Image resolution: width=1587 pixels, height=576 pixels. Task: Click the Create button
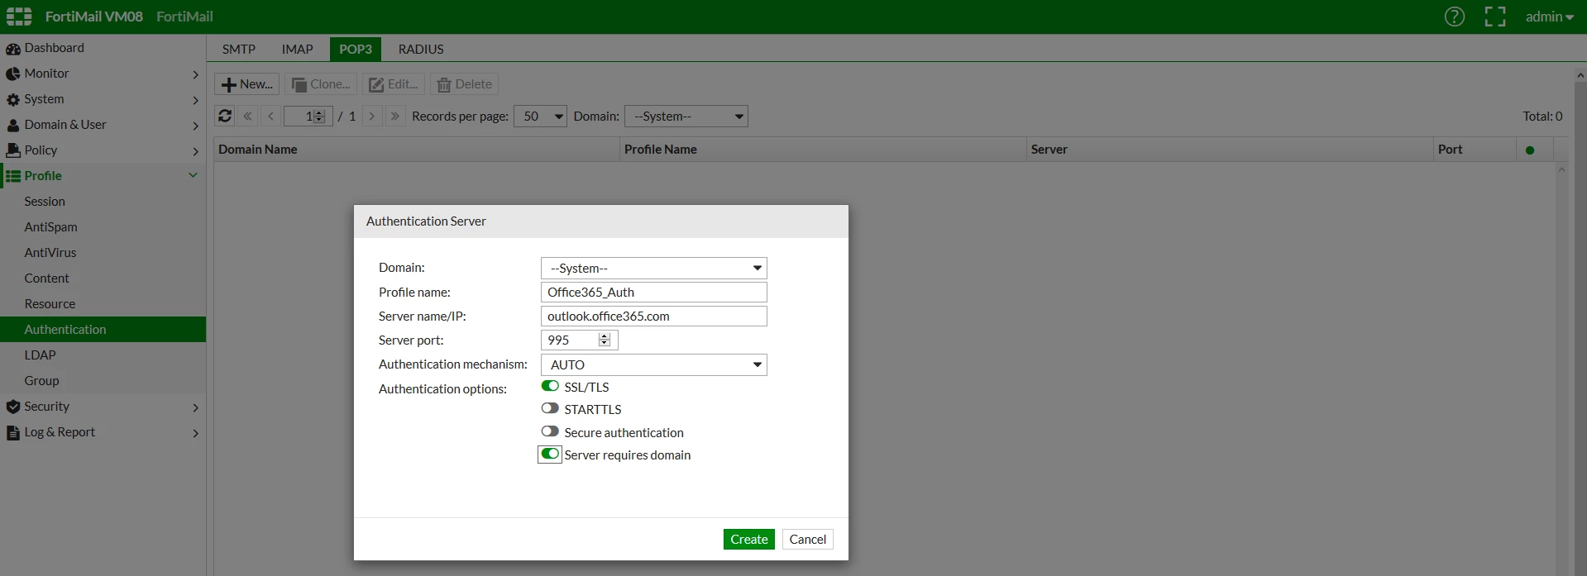(x=749, y=540)
